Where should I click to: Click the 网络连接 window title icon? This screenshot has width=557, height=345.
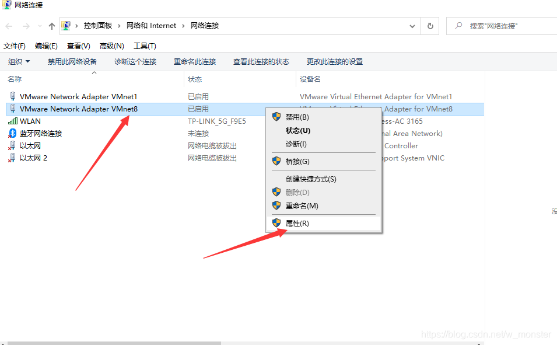(x=7, y=5)
